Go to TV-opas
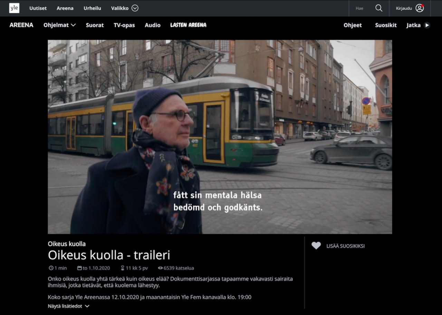This screenshot has width=442, height=315. click(124, 25)
